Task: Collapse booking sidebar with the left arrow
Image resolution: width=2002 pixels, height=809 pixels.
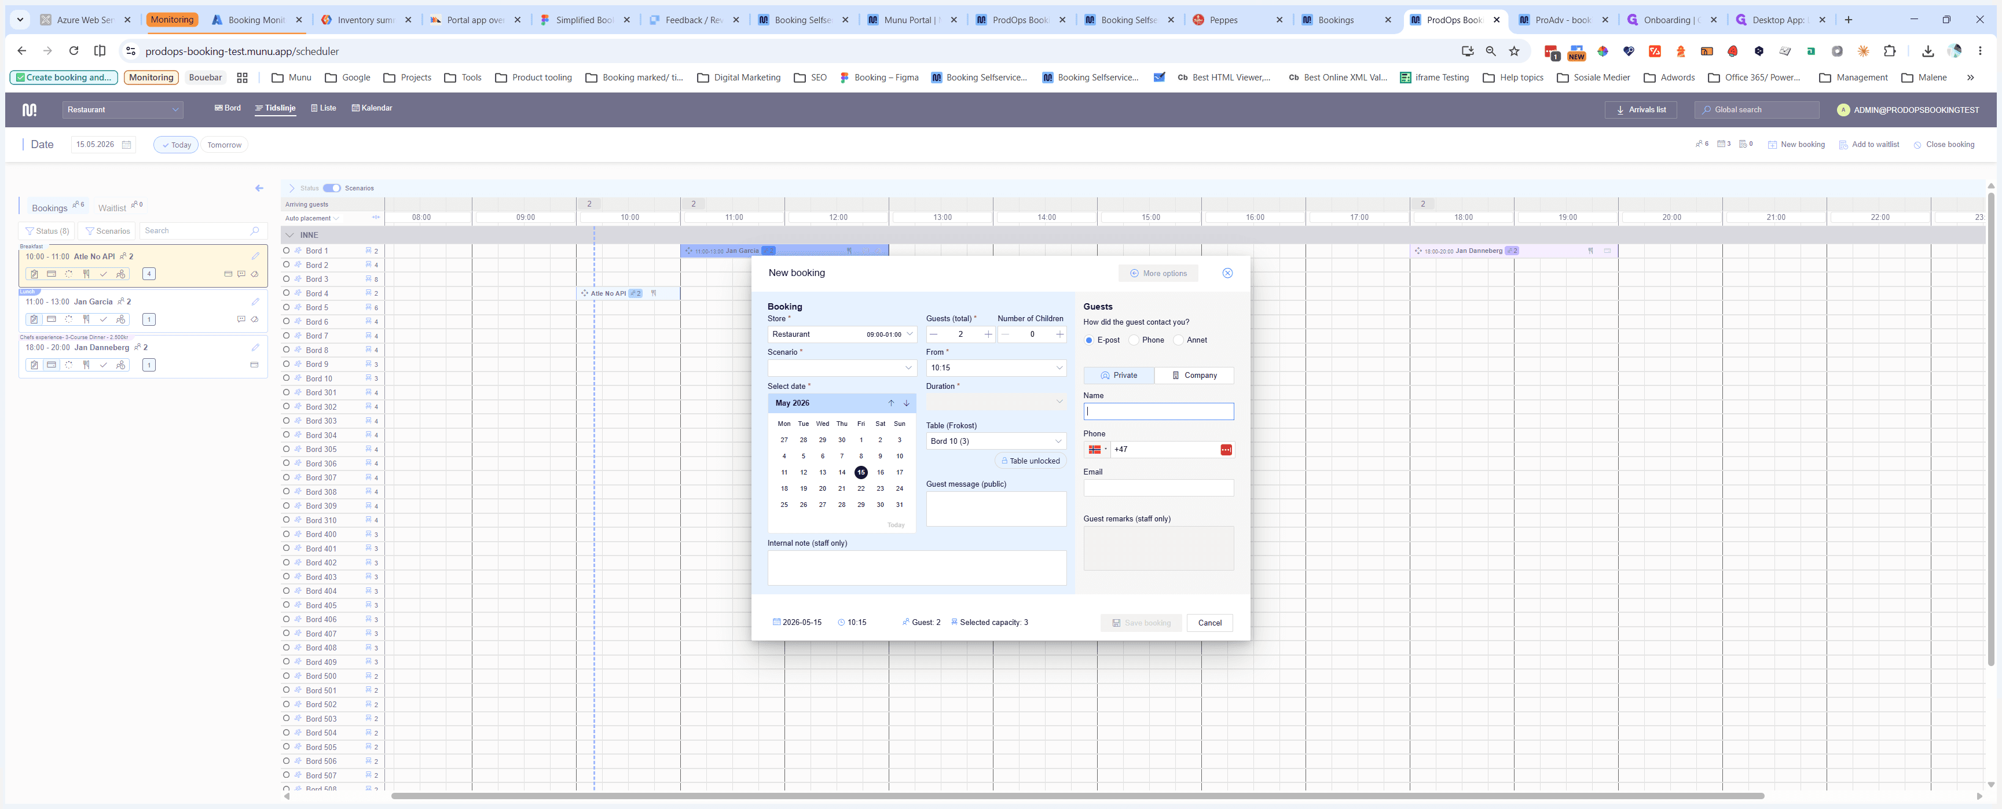Action: coord(259,188)
